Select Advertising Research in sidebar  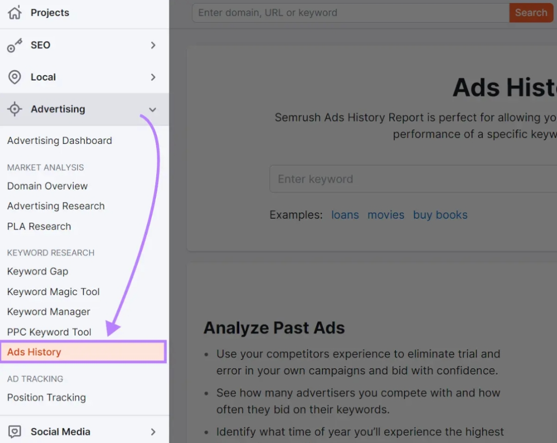56,206
